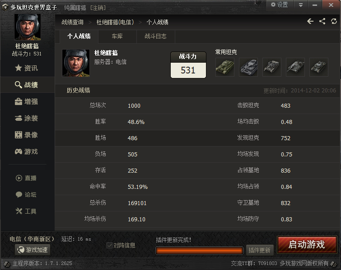Image resolution: width=341 pixels, height=270 pixels.
Task: Toggle the 对阵信息 checkbox
Action: point(109,246)
